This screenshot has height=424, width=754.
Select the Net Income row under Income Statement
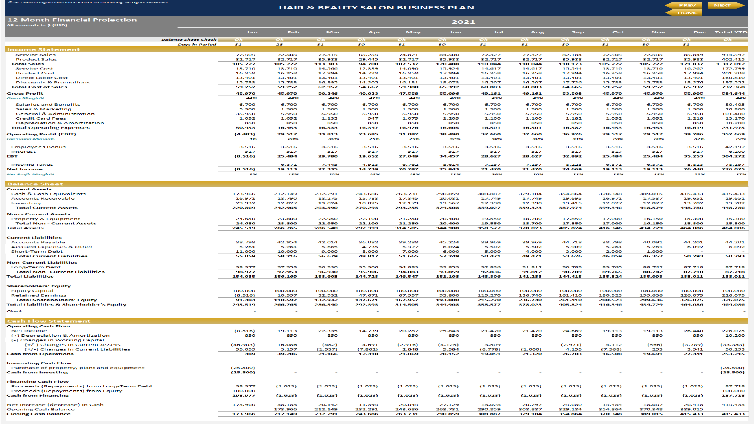pyautogui.click(x=25, y=169)
